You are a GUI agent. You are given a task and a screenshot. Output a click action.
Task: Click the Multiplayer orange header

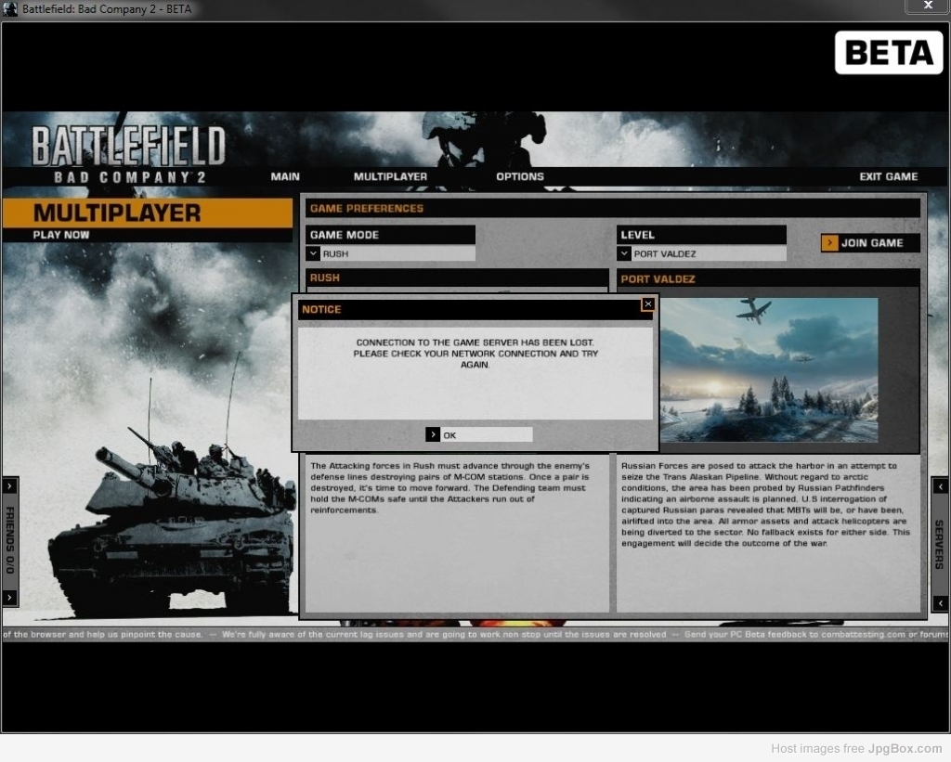pyautogui.click(x=148, y=213)
